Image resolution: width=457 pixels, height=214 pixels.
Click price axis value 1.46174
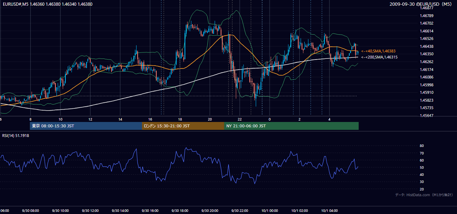click(427, 70)
